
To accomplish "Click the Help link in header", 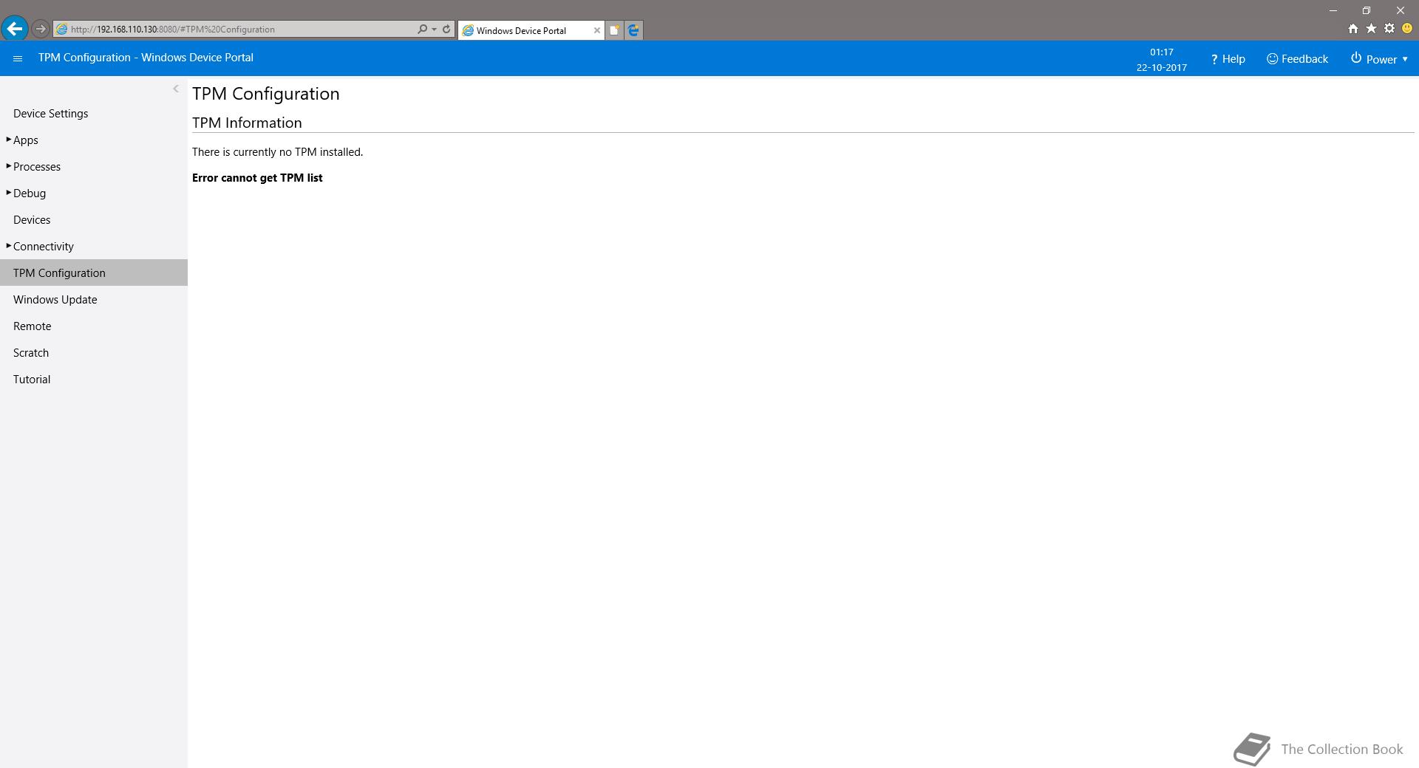I will point(1228,59).
